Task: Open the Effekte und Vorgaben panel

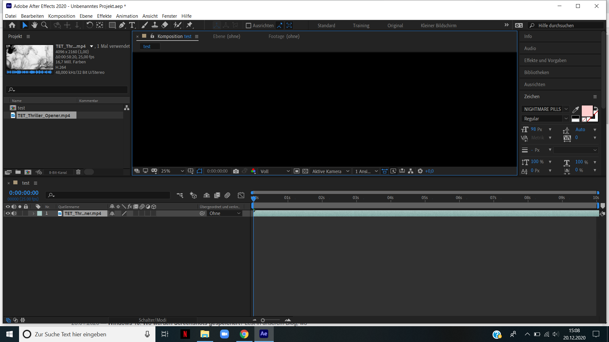Action: (x=545, y=60)
